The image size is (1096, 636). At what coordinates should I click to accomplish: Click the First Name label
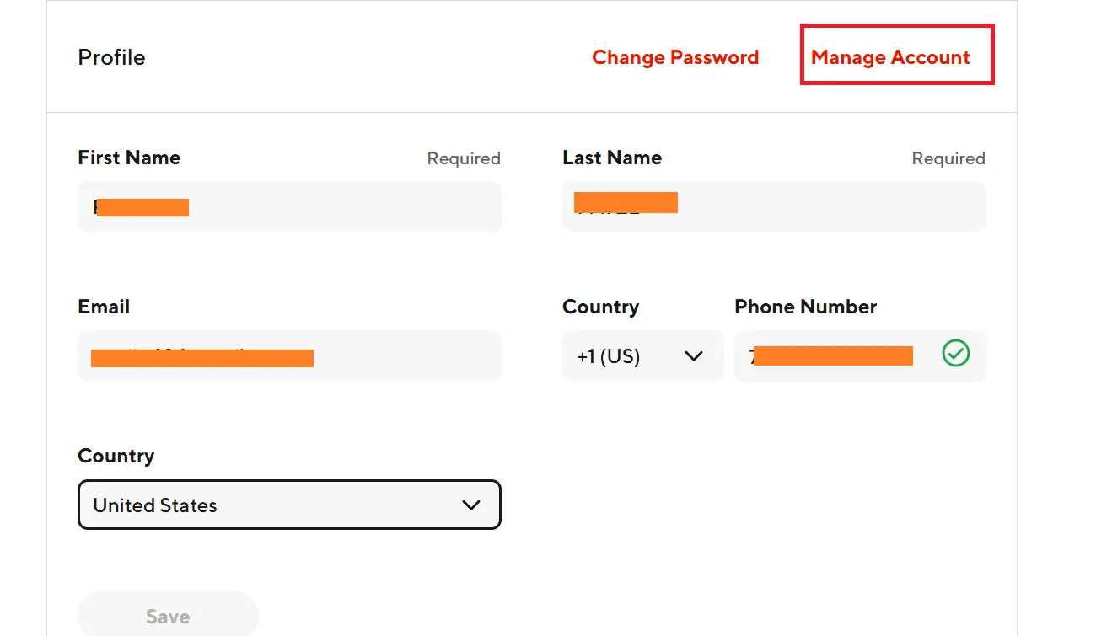(129, 158)
